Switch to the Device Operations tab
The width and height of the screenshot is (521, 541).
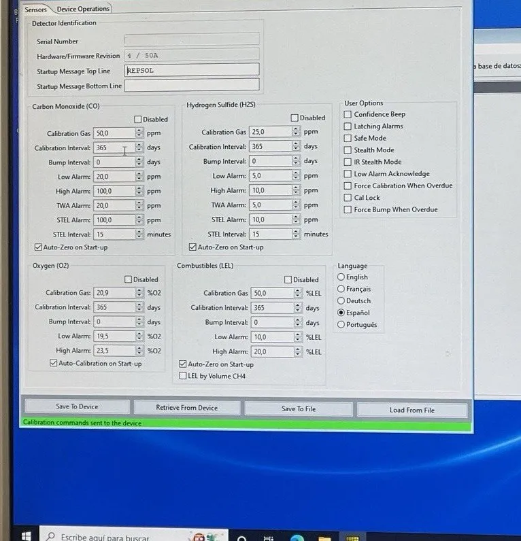83,9
